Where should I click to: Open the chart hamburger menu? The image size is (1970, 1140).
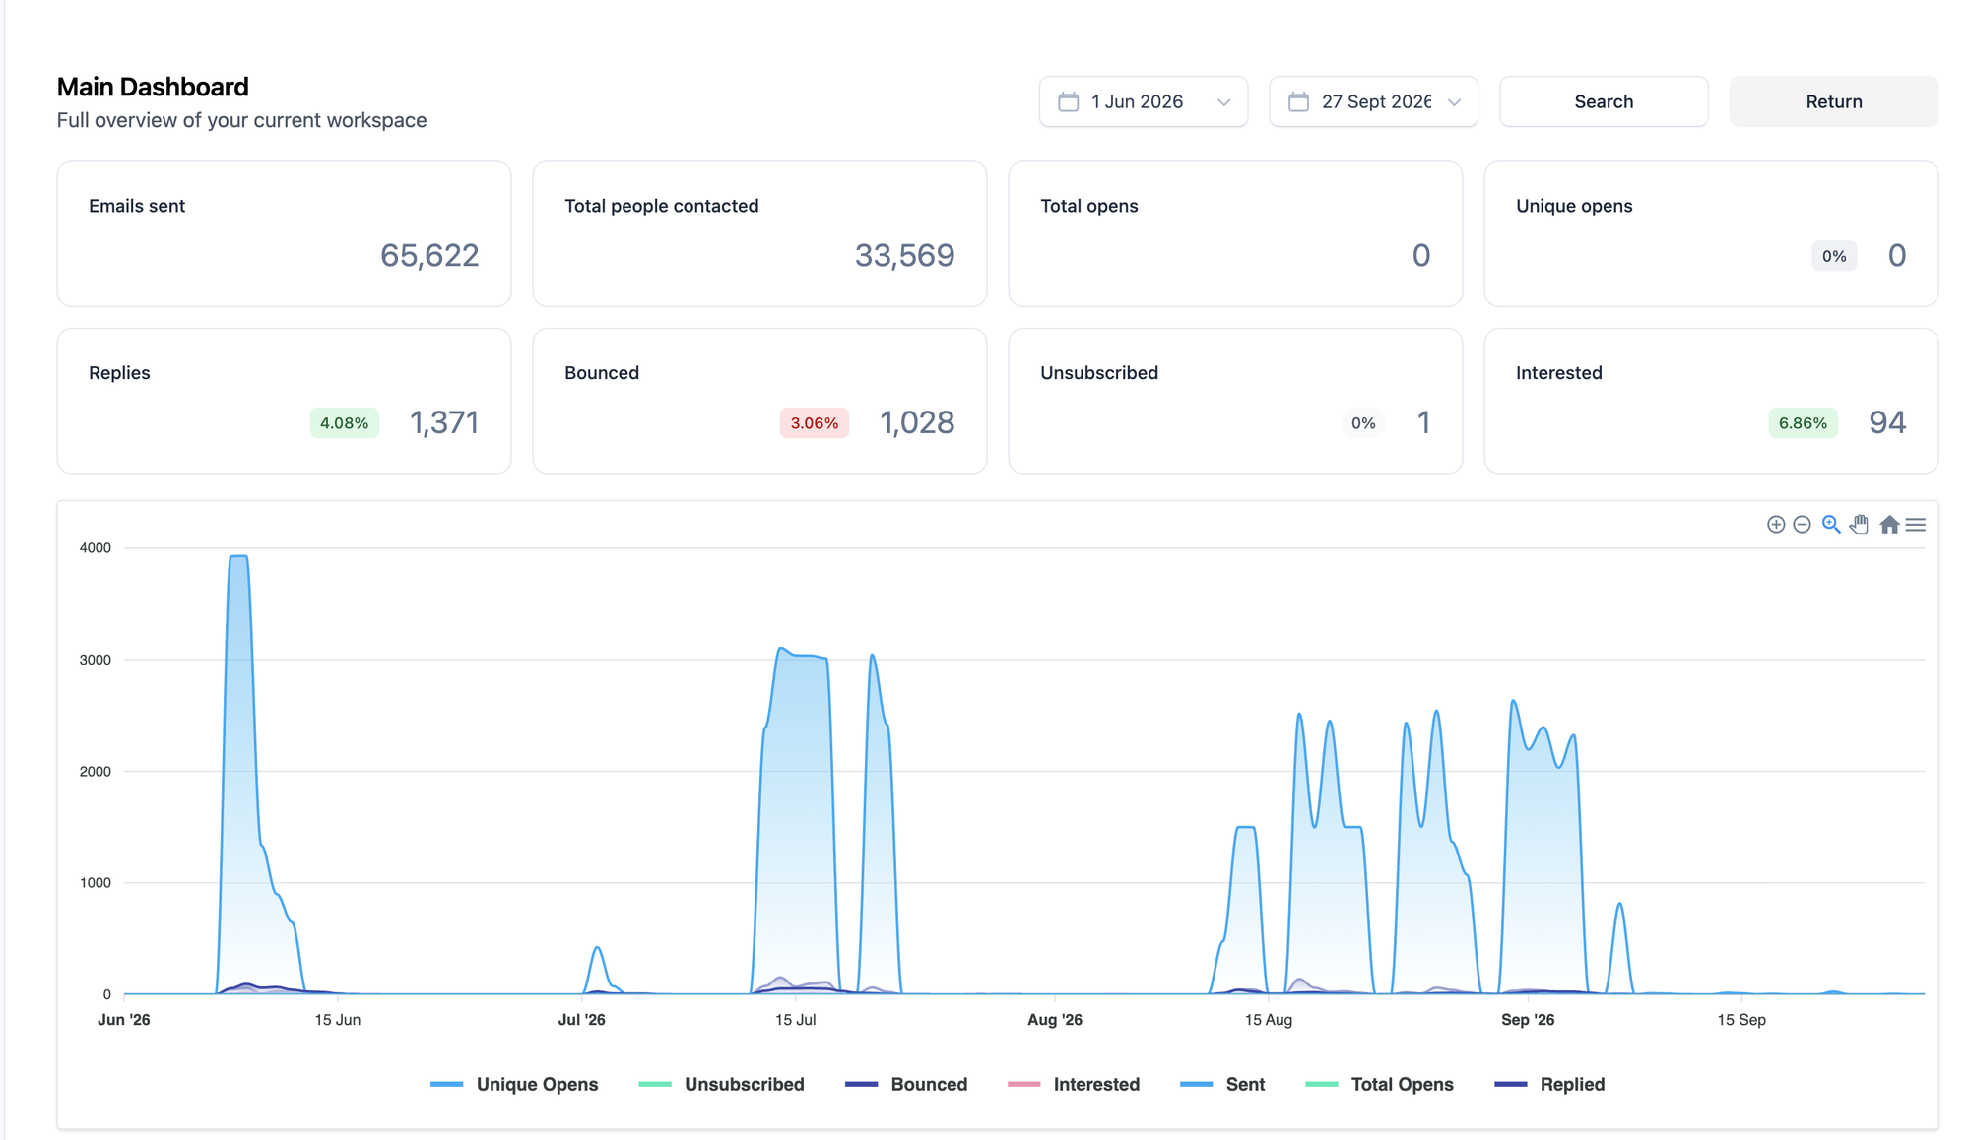[1915, 525]
